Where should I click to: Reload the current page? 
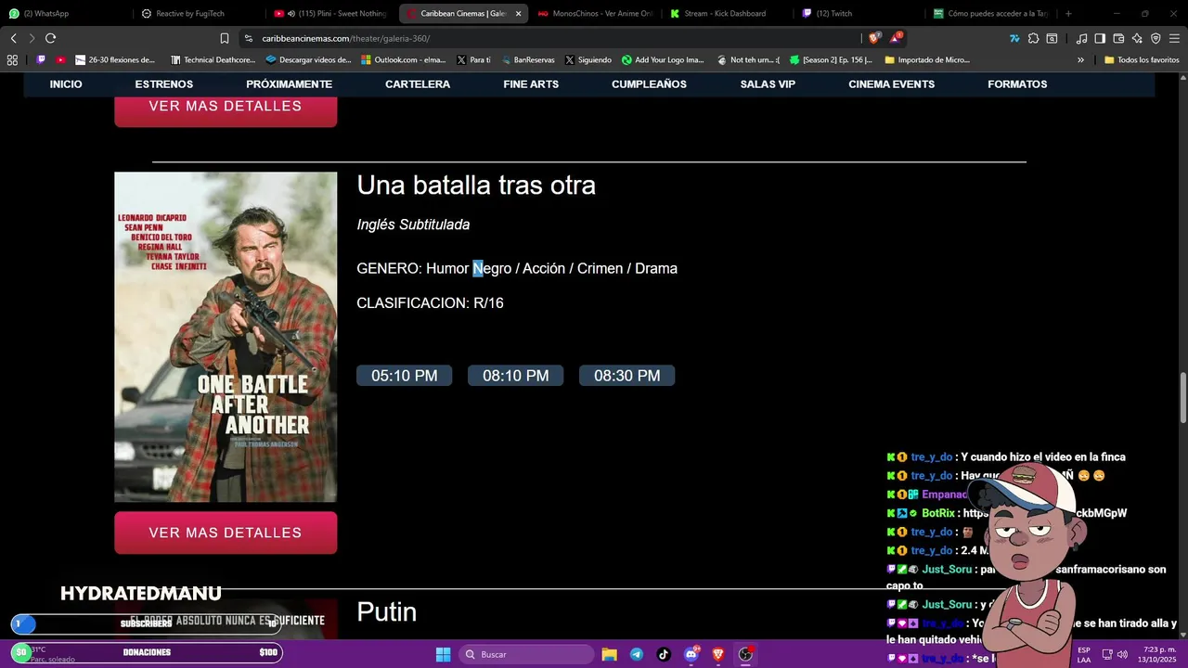50,38
